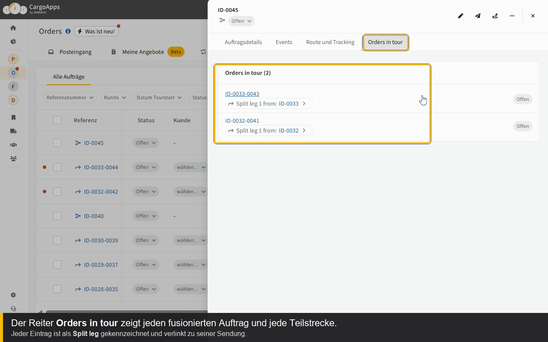This screenshot has width=548, height=342.
Task: Check the box for row ID-0045
Action: [x=57, y=143]
